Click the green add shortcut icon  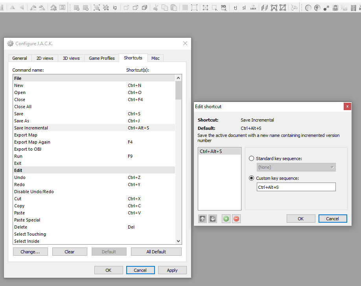pyautogui.click(x=226, y=219)
